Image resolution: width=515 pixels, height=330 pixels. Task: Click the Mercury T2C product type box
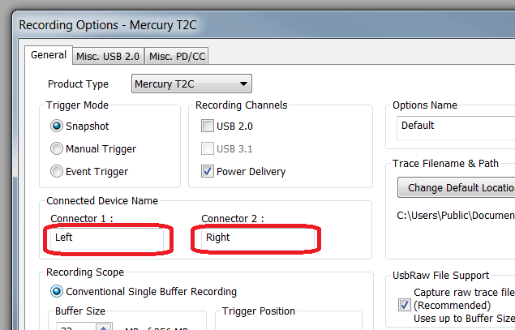point(183,84)
